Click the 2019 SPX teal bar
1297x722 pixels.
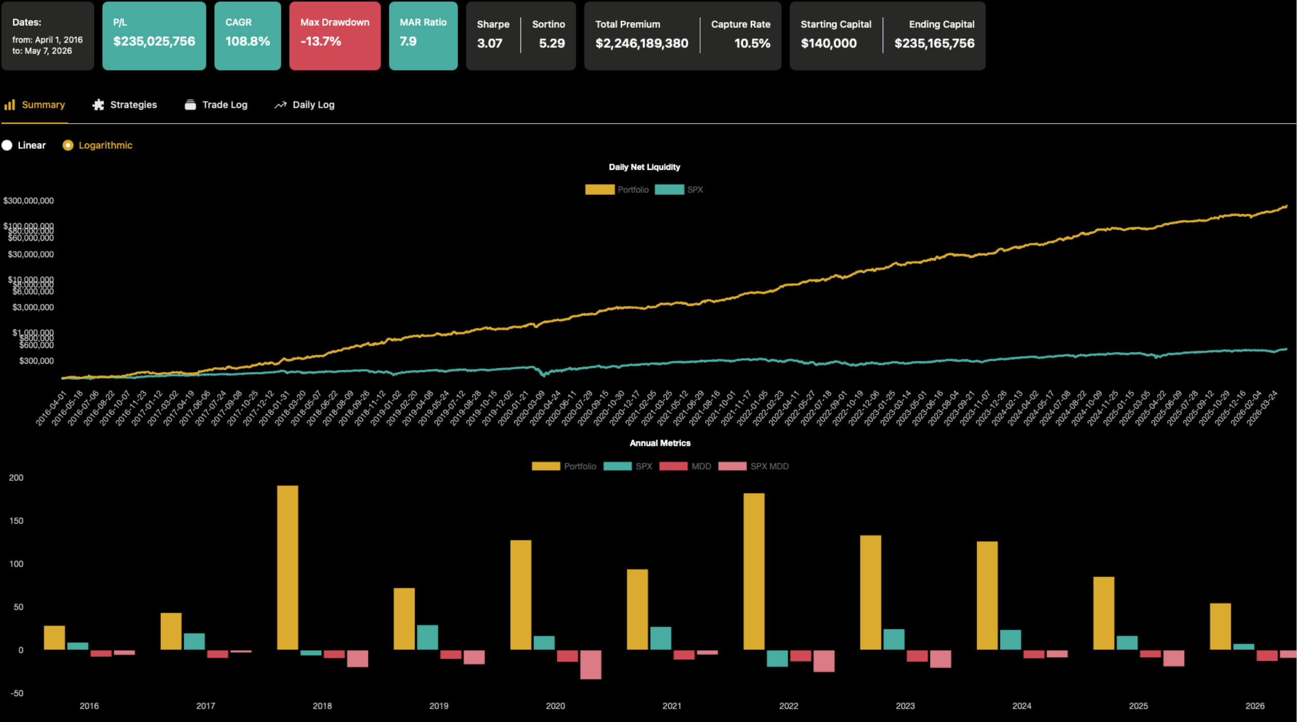[428, 637]
